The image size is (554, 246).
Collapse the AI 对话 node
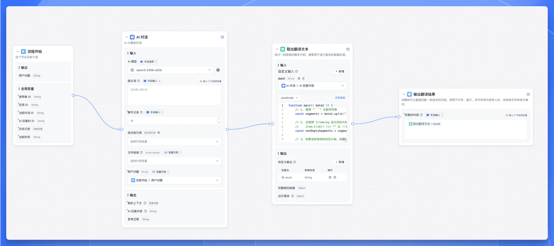(x=127, y=37)
